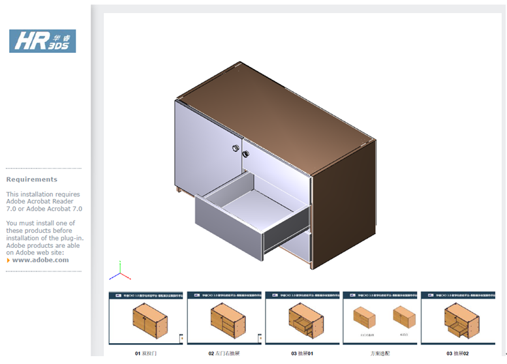Select the right round knob on cabinet
Screen dimensions: 507x364
[x=246, y=154]
